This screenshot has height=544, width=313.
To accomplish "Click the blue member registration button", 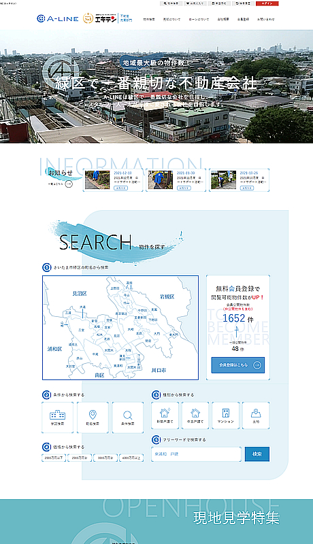I will click(x=238, y=365).
